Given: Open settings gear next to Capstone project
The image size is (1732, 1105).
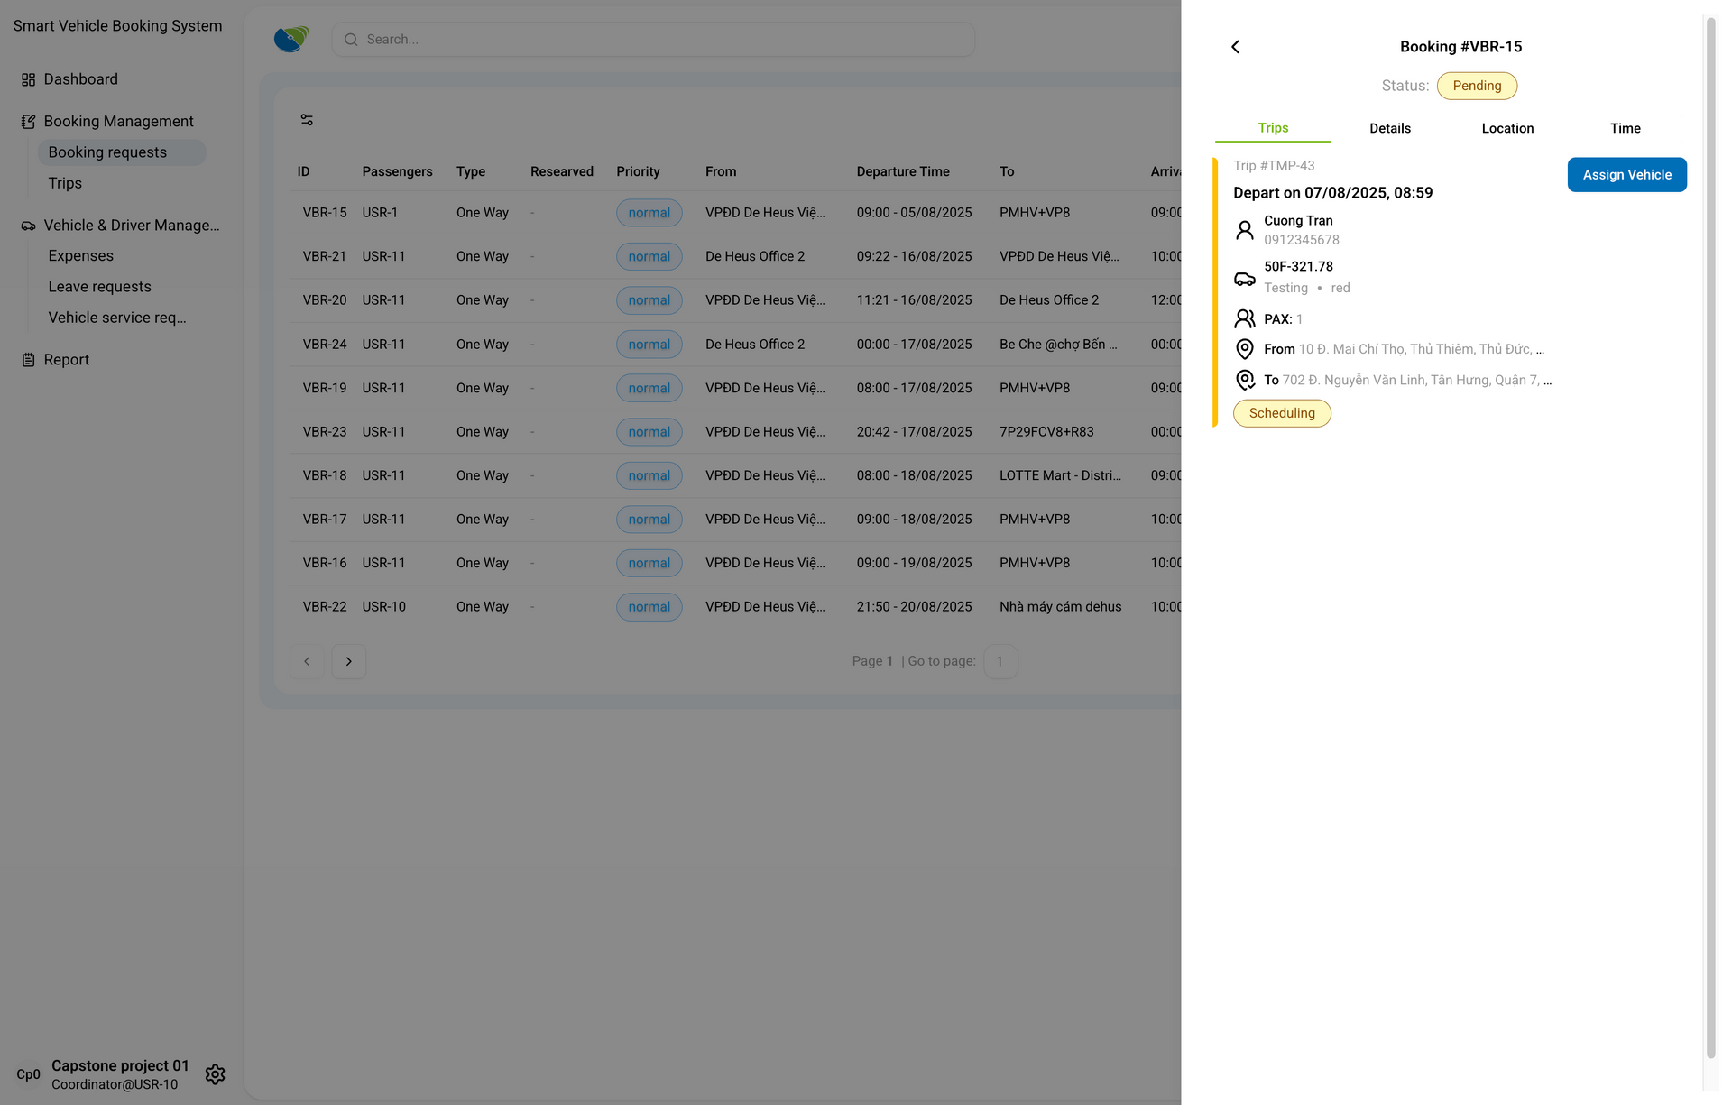Looking at the screenshot, I should click(x=215, y=1074).
